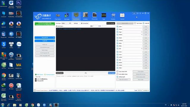Open Device manager
This screenshot has width=190, height=107.
coord(111,23)
